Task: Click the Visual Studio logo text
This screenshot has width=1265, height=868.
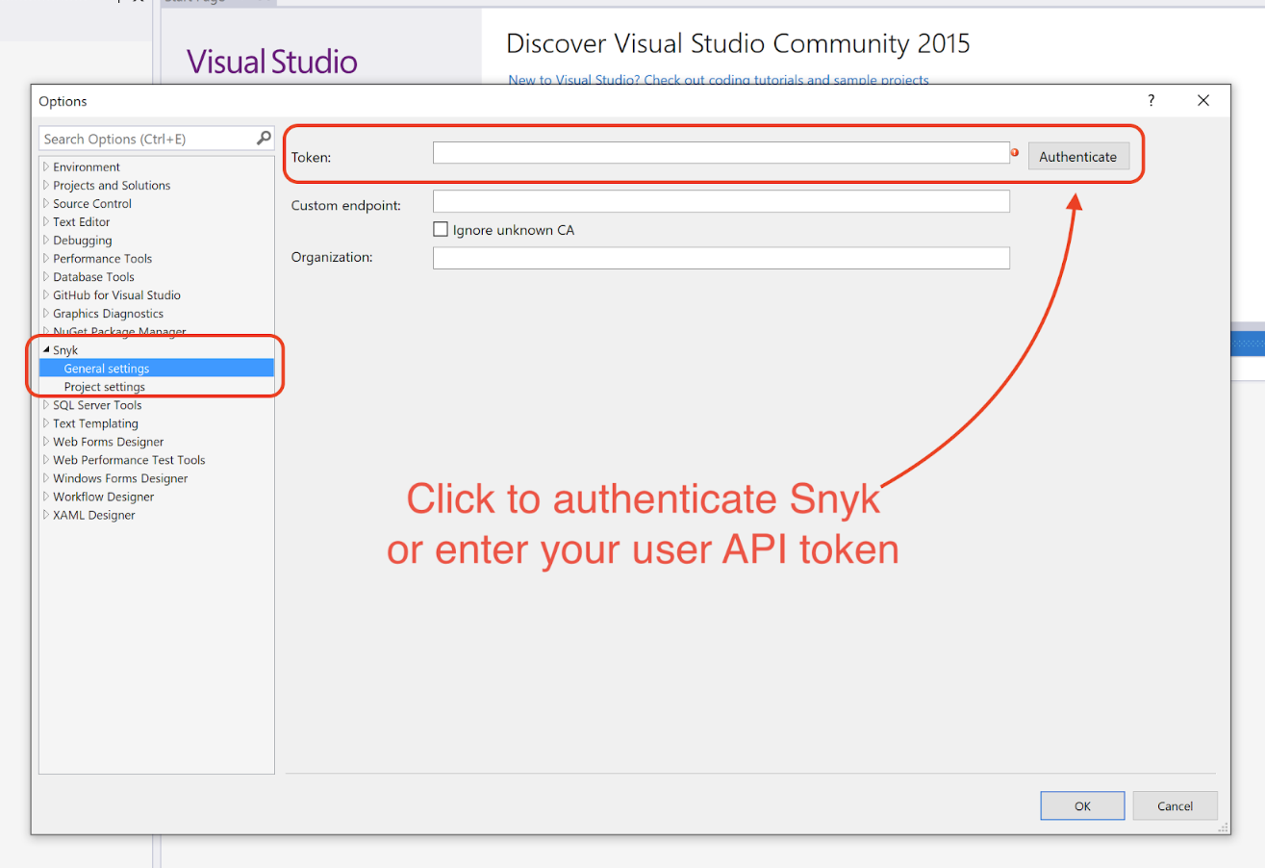Action: pos(272,62)
